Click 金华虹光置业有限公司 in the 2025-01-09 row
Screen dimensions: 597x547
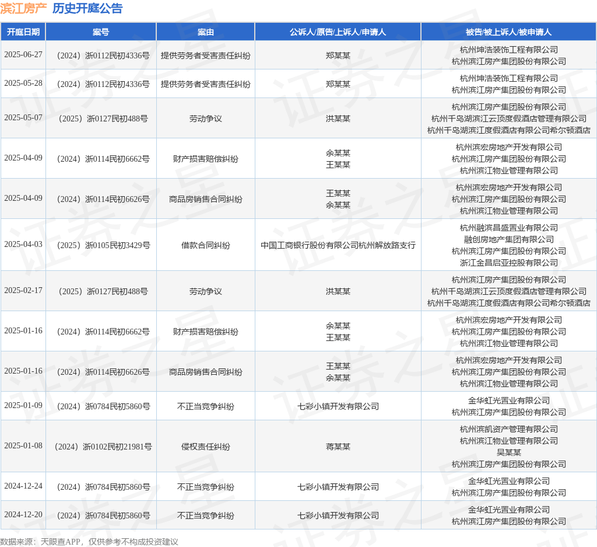click(508, 400)
